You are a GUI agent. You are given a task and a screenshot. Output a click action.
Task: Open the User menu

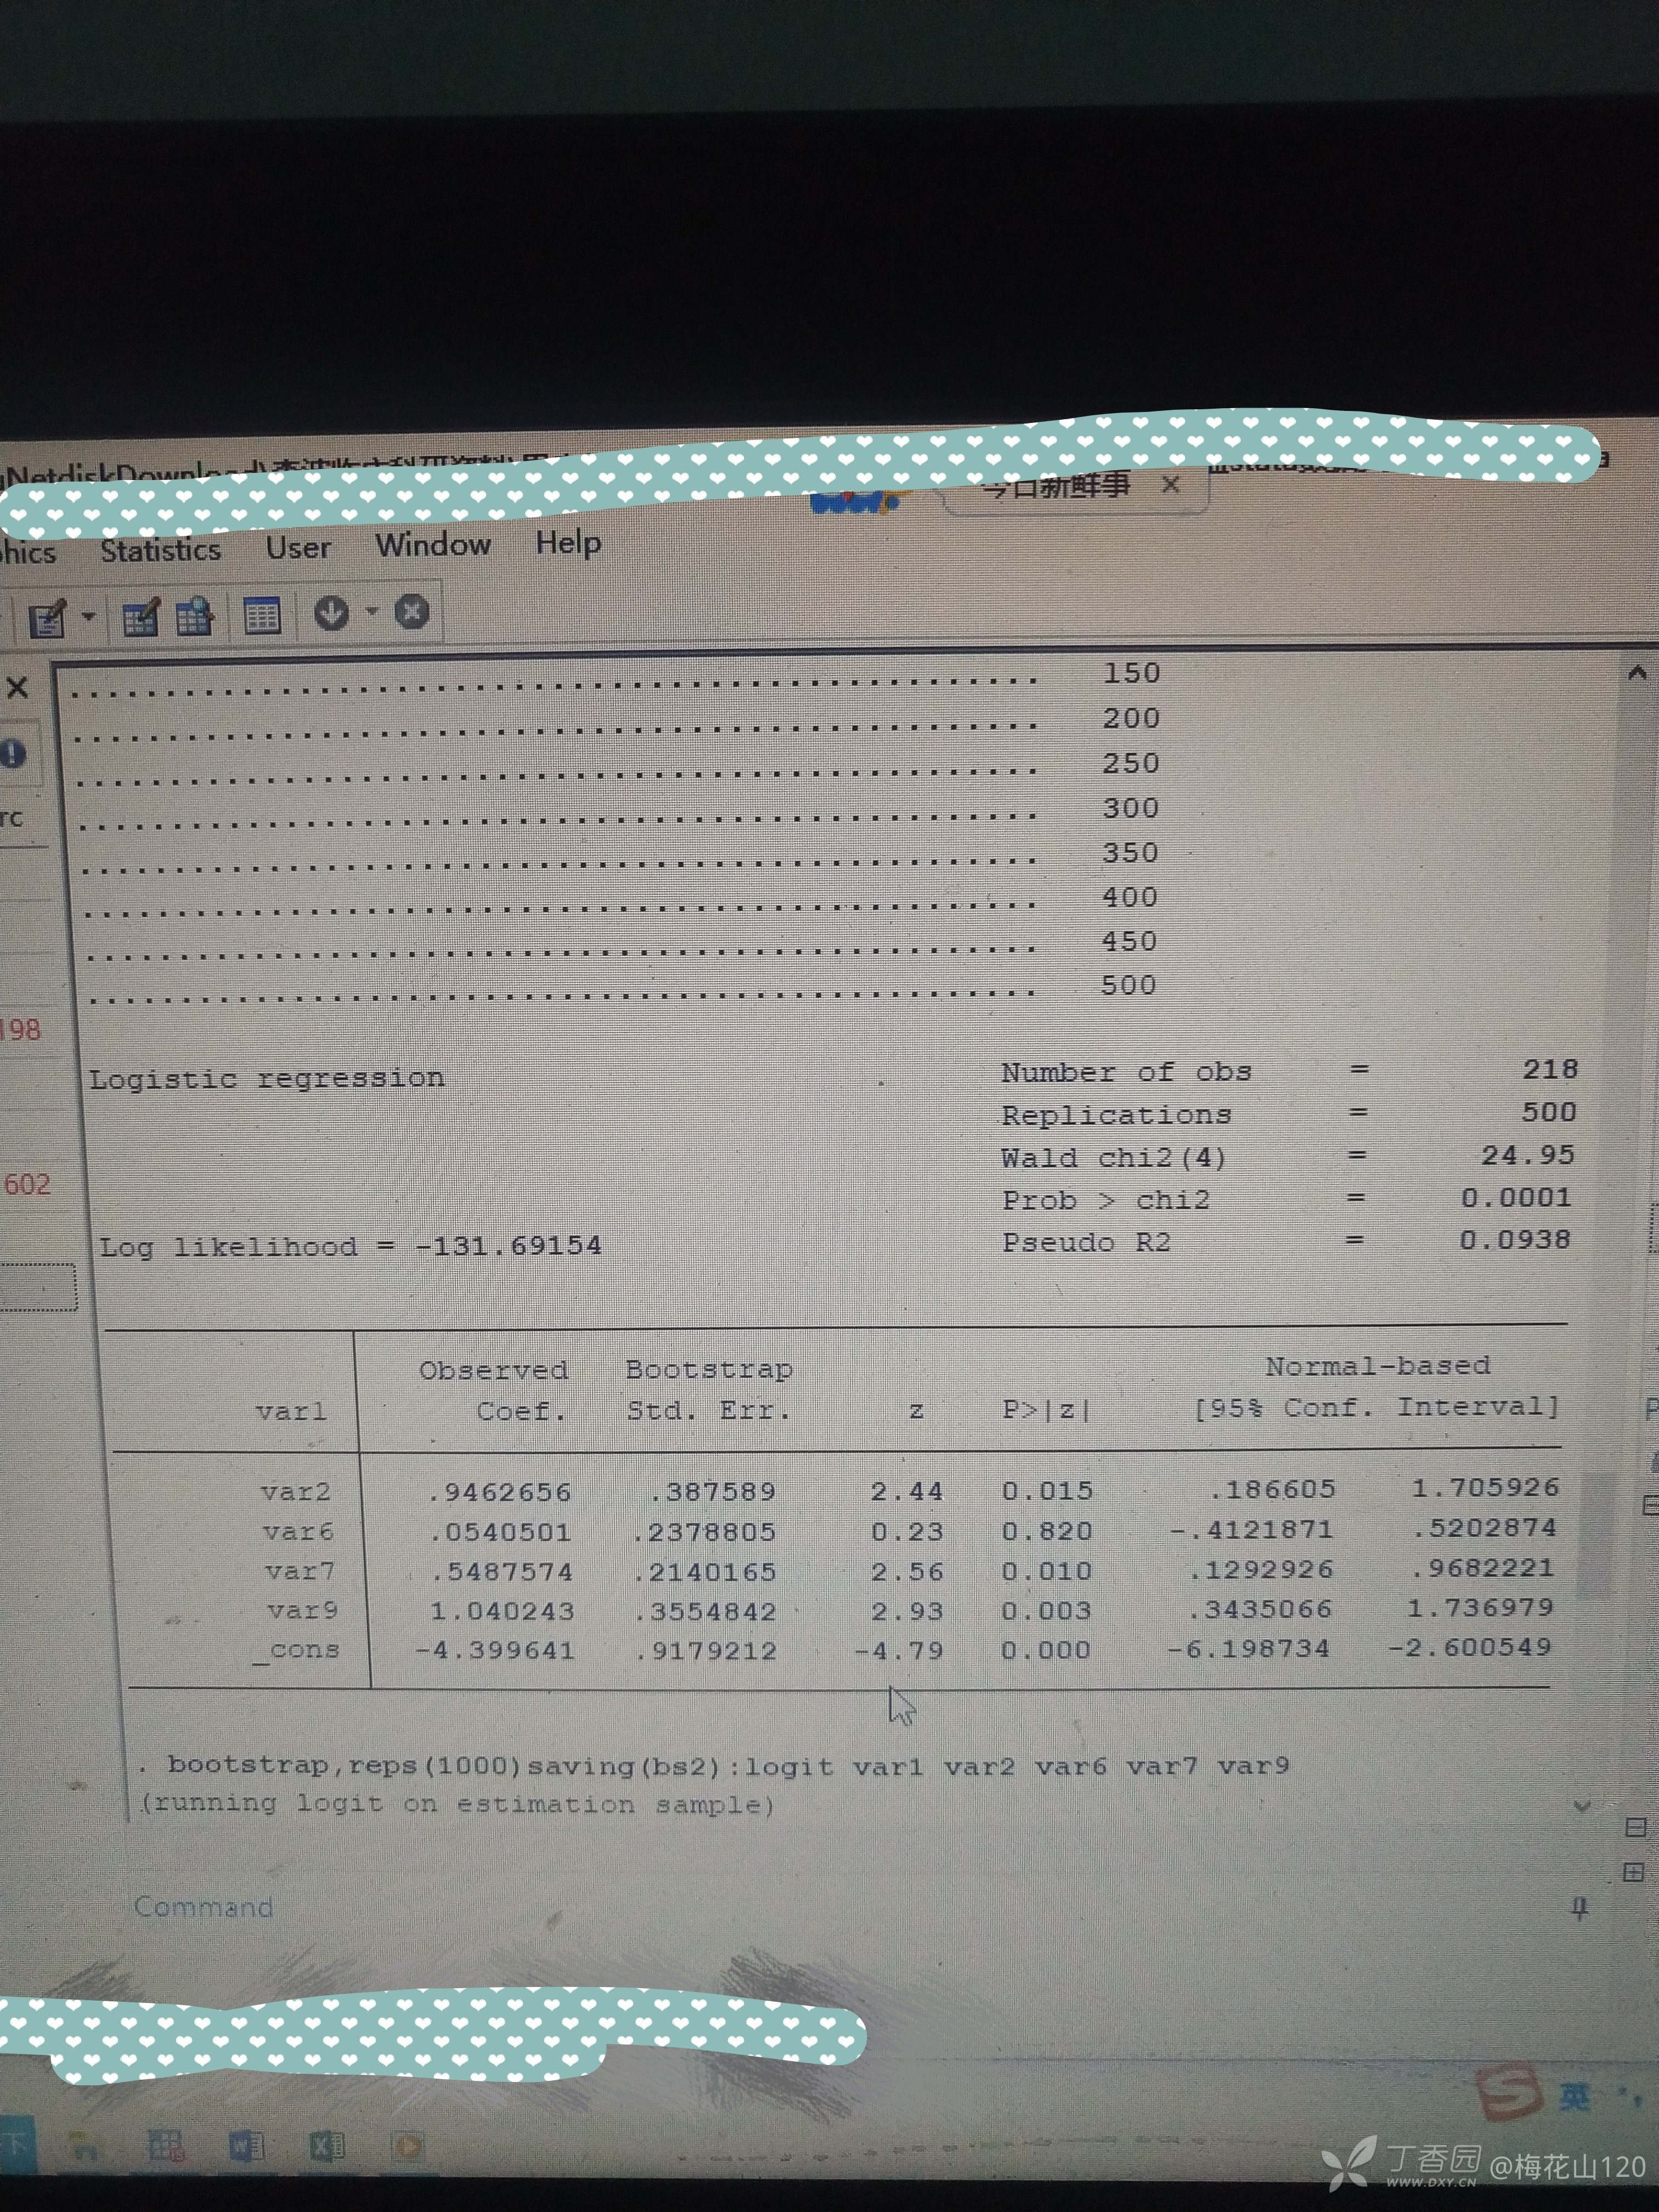[x=298, y=547]
